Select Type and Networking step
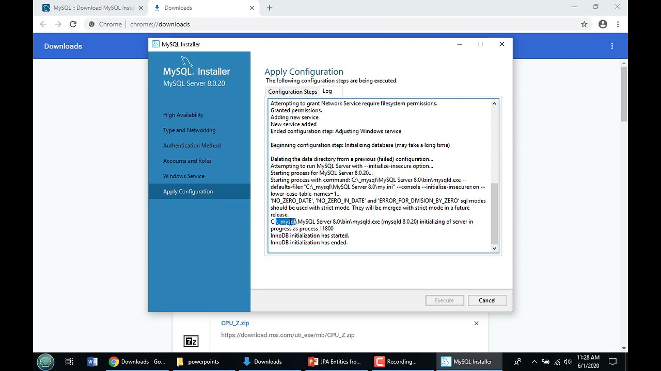Screen dimensions: 661x371 pos(190,130)
